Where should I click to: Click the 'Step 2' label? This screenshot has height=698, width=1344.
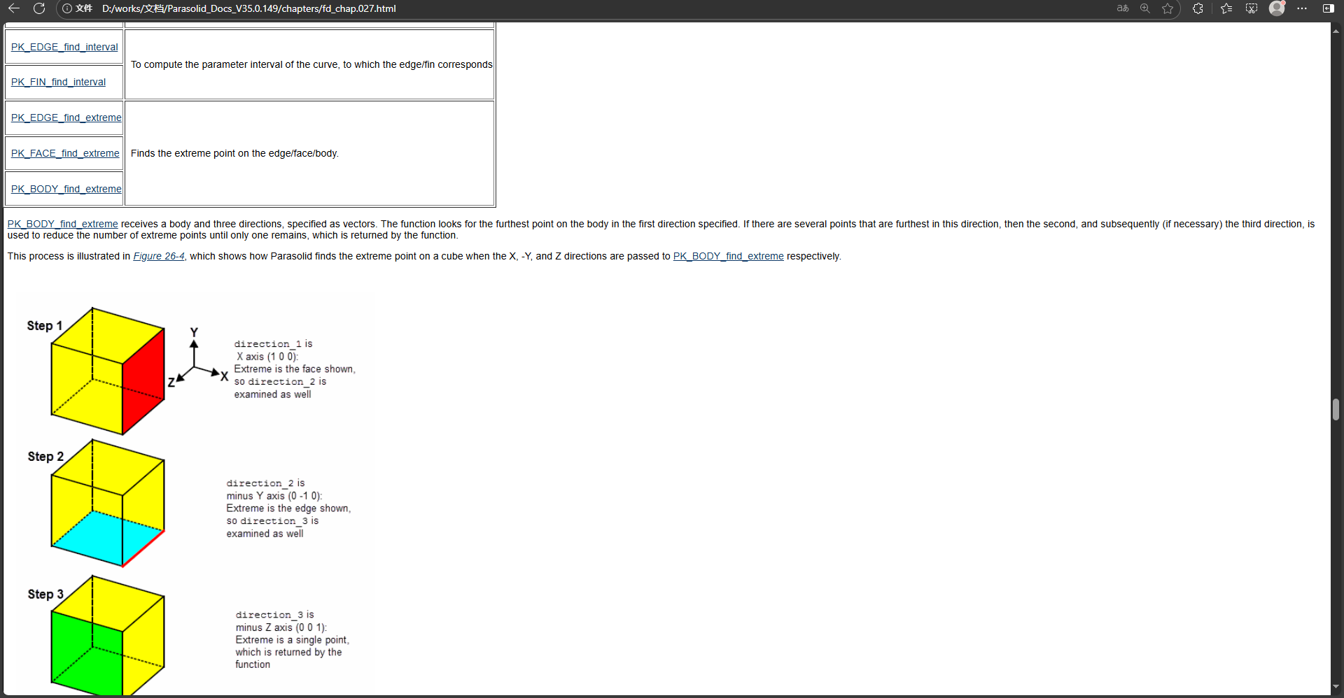pos(45,457)
